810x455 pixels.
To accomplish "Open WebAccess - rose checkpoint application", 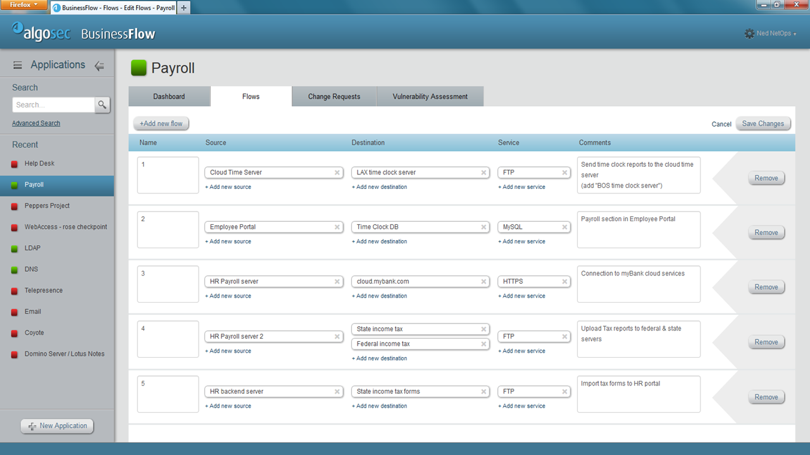I will click(57, 227).
